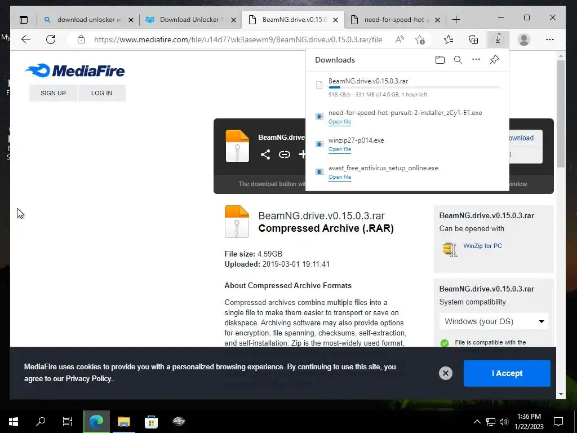Image resolution: width=577 pixels, height=433 pixels.
Task: Open More options in Downloads panel
Action: tap(476, 59)
